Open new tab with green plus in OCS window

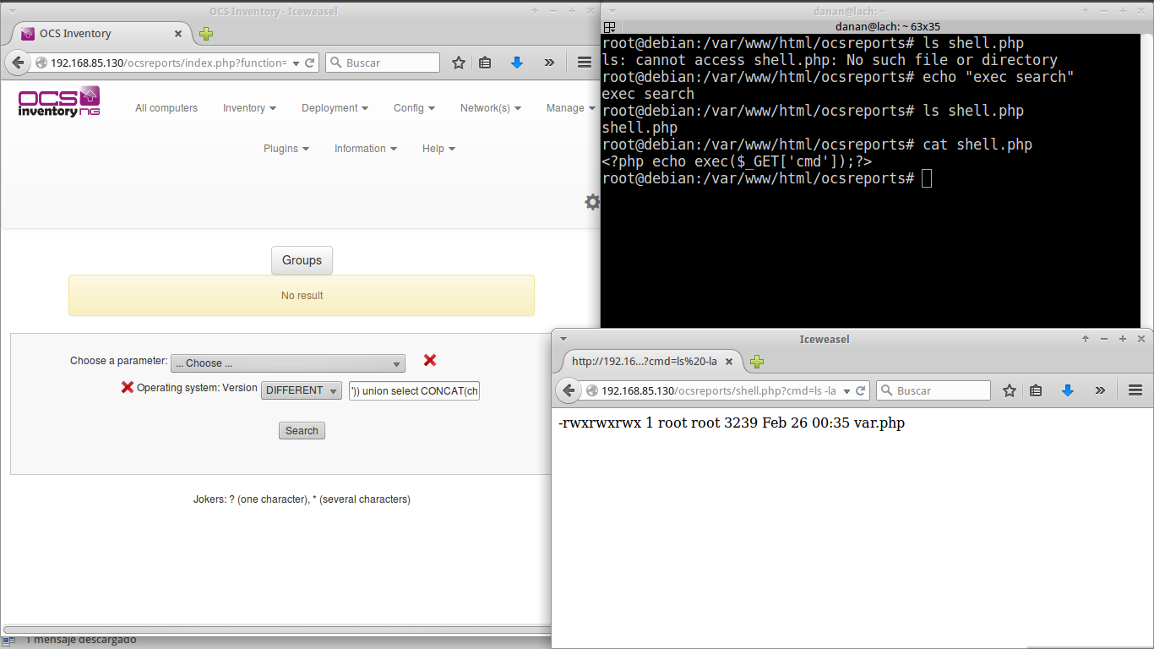(206, 34)
